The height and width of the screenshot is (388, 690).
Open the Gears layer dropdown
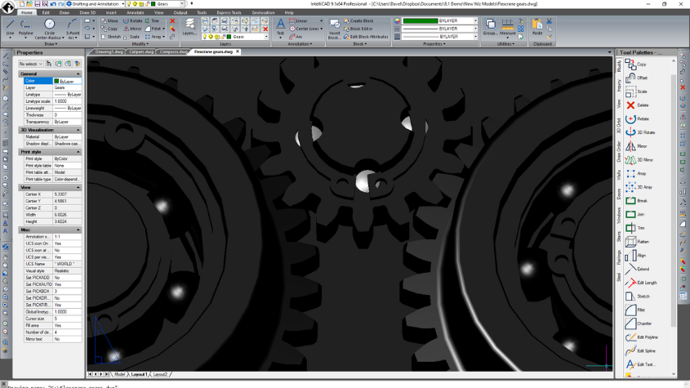[265, 37]
